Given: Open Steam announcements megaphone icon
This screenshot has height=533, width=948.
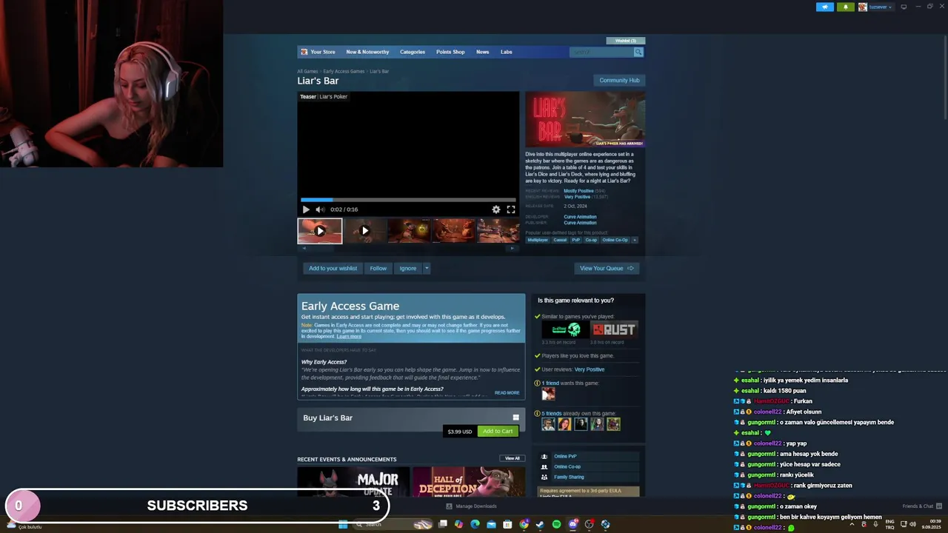Looking at the screenshot, I should pyautogui.click(x=825, y=7).
